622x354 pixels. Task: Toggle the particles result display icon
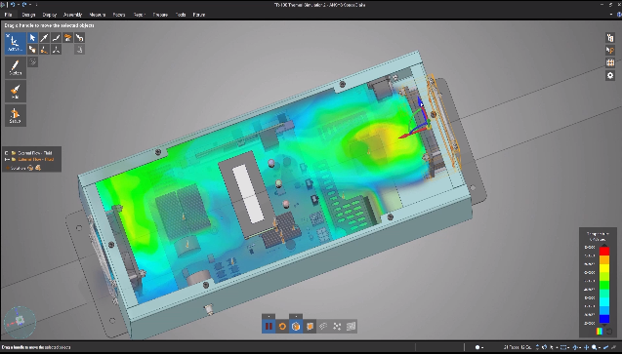tap(337, 327)
